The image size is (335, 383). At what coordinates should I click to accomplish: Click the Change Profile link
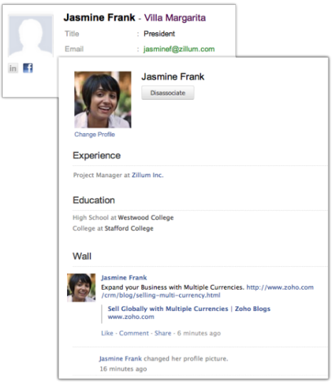tap(95, 135)
